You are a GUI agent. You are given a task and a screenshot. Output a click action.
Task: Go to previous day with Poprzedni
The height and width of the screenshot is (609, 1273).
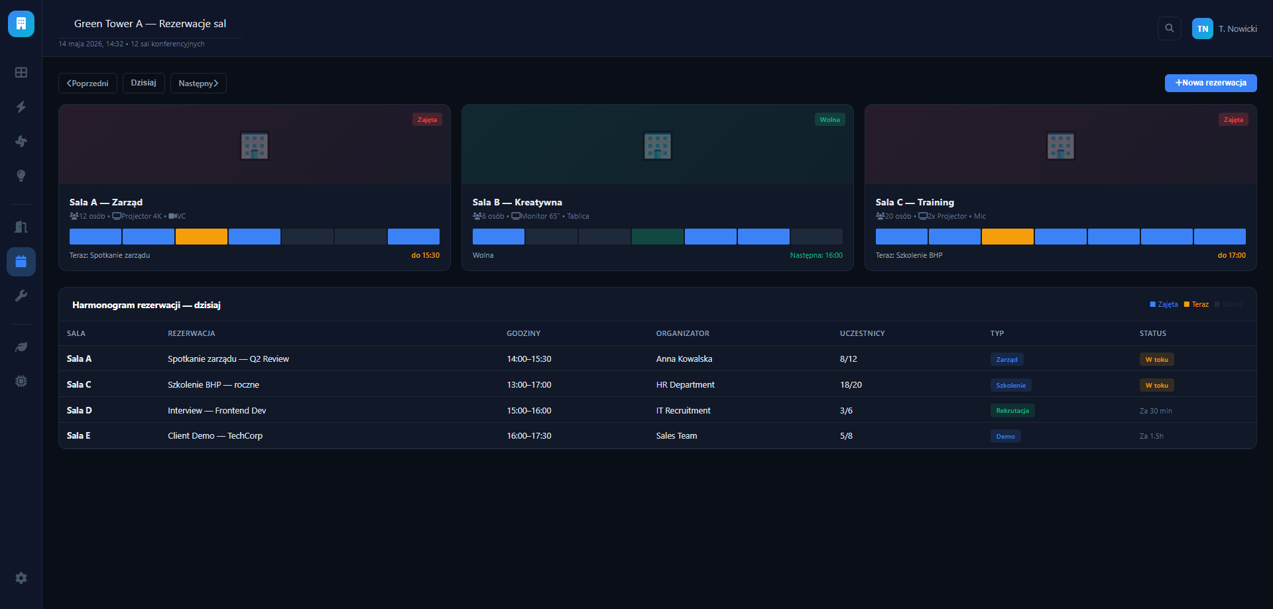pyautogui.click(x=88, y=83)
